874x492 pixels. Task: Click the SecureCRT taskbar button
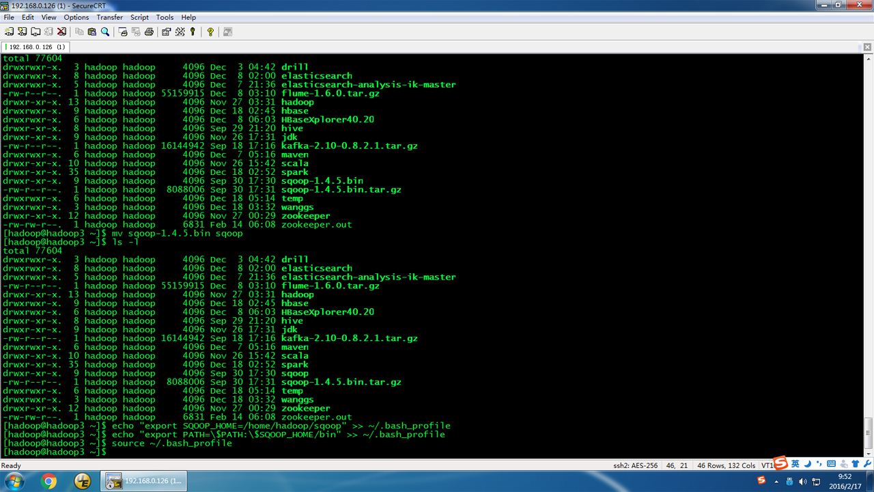[x=144, y=482]
